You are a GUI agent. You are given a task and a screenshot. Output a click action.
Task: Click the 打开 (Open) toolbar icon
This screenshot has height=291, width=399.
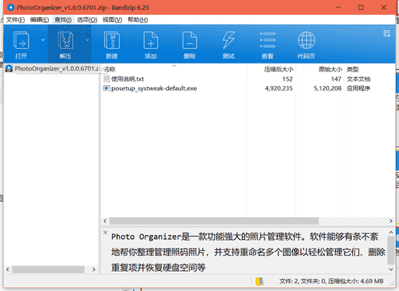(21, 44)
